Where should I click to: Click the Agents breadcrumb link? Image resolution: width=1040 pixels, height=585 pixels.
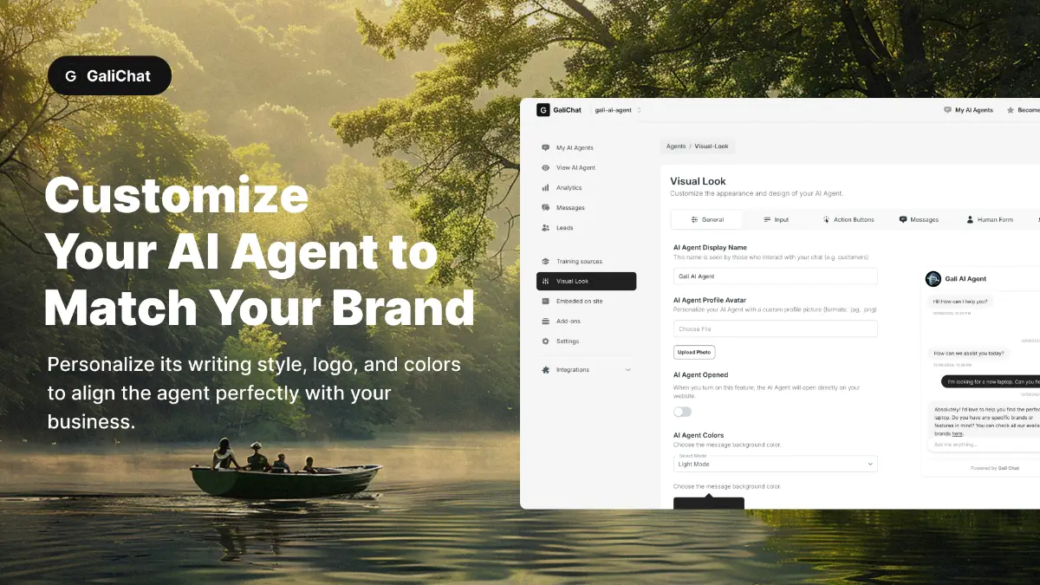[x=675, y=146]
